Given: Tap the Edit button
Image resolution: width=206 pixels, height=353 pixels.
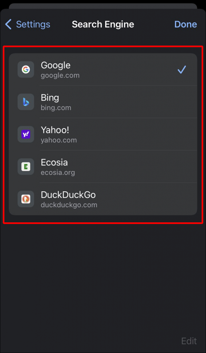Looking at the screenshot, I should coord(189,341).
